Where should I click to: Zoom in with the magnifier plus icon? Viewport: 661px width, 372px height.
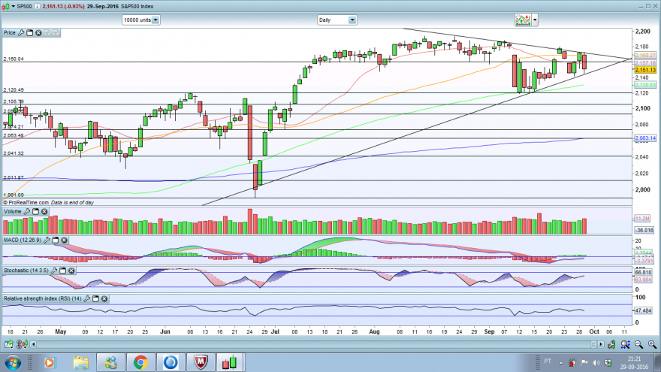pyautogui.click(x=652, y=345)
